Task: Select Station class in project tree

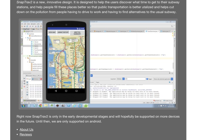Action: coord(35,46)
